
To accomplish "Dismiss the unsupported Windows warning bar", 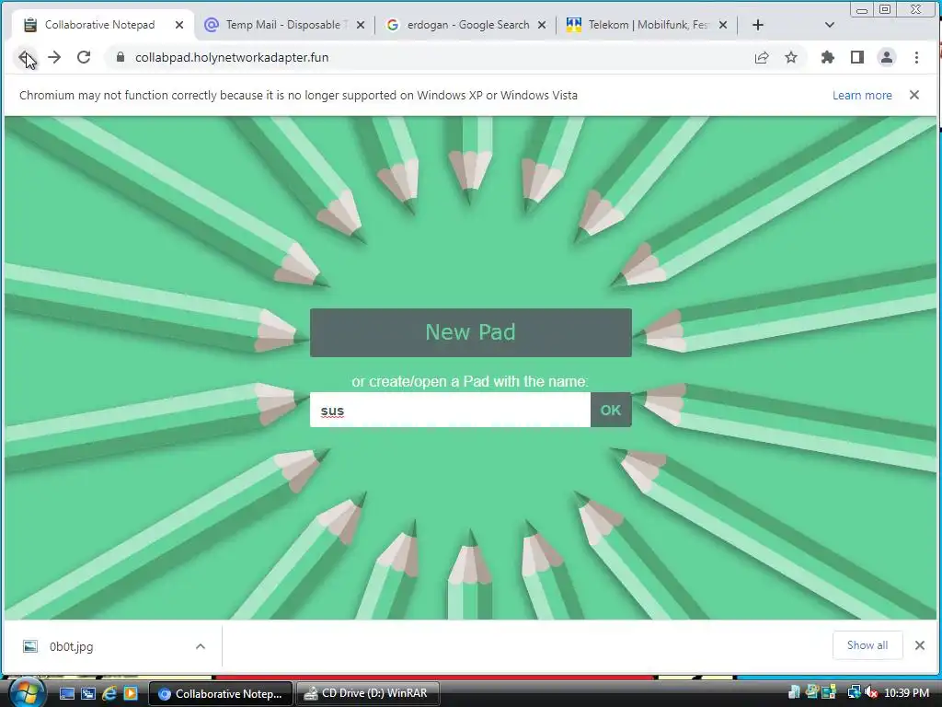I will [x=914, y=95].
